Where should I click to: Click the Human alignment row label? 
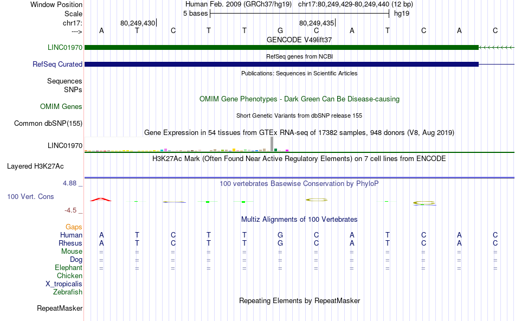coord(71,235)
